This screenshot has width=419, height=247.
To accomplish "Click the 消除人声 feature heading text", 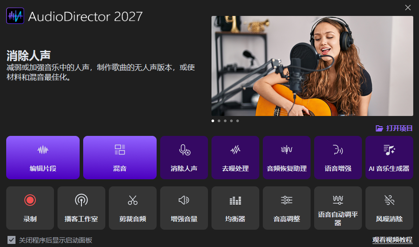I will tap(28, 56).
